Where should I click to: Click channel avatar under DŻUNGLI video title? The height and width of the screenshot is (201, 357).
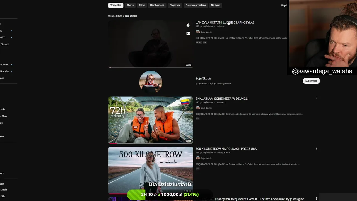[198, 108]
